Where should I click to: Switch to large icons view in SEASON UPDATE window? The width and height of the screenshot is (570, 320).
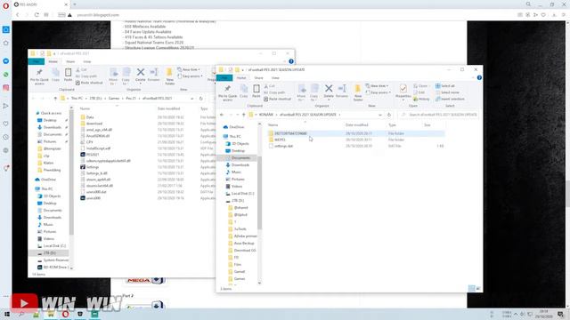[478, 288]
